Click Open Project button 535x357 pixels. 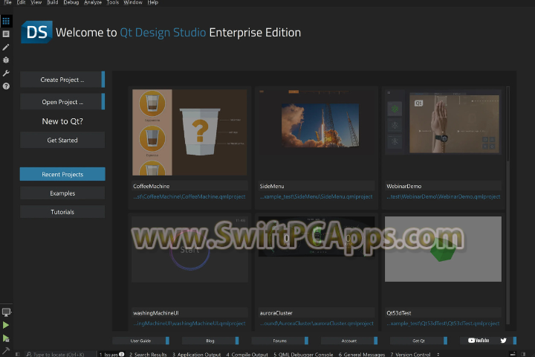click(x=62, y=102)
